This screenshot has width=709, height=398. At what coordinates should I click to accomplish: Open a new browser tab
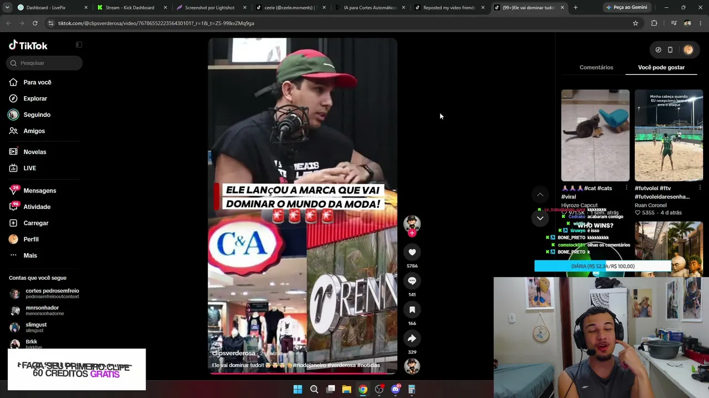[576, 8]
